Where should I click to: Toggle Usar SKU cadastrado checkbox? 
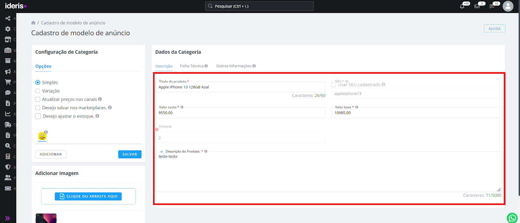pyautogui.click(x=333, y=85)
